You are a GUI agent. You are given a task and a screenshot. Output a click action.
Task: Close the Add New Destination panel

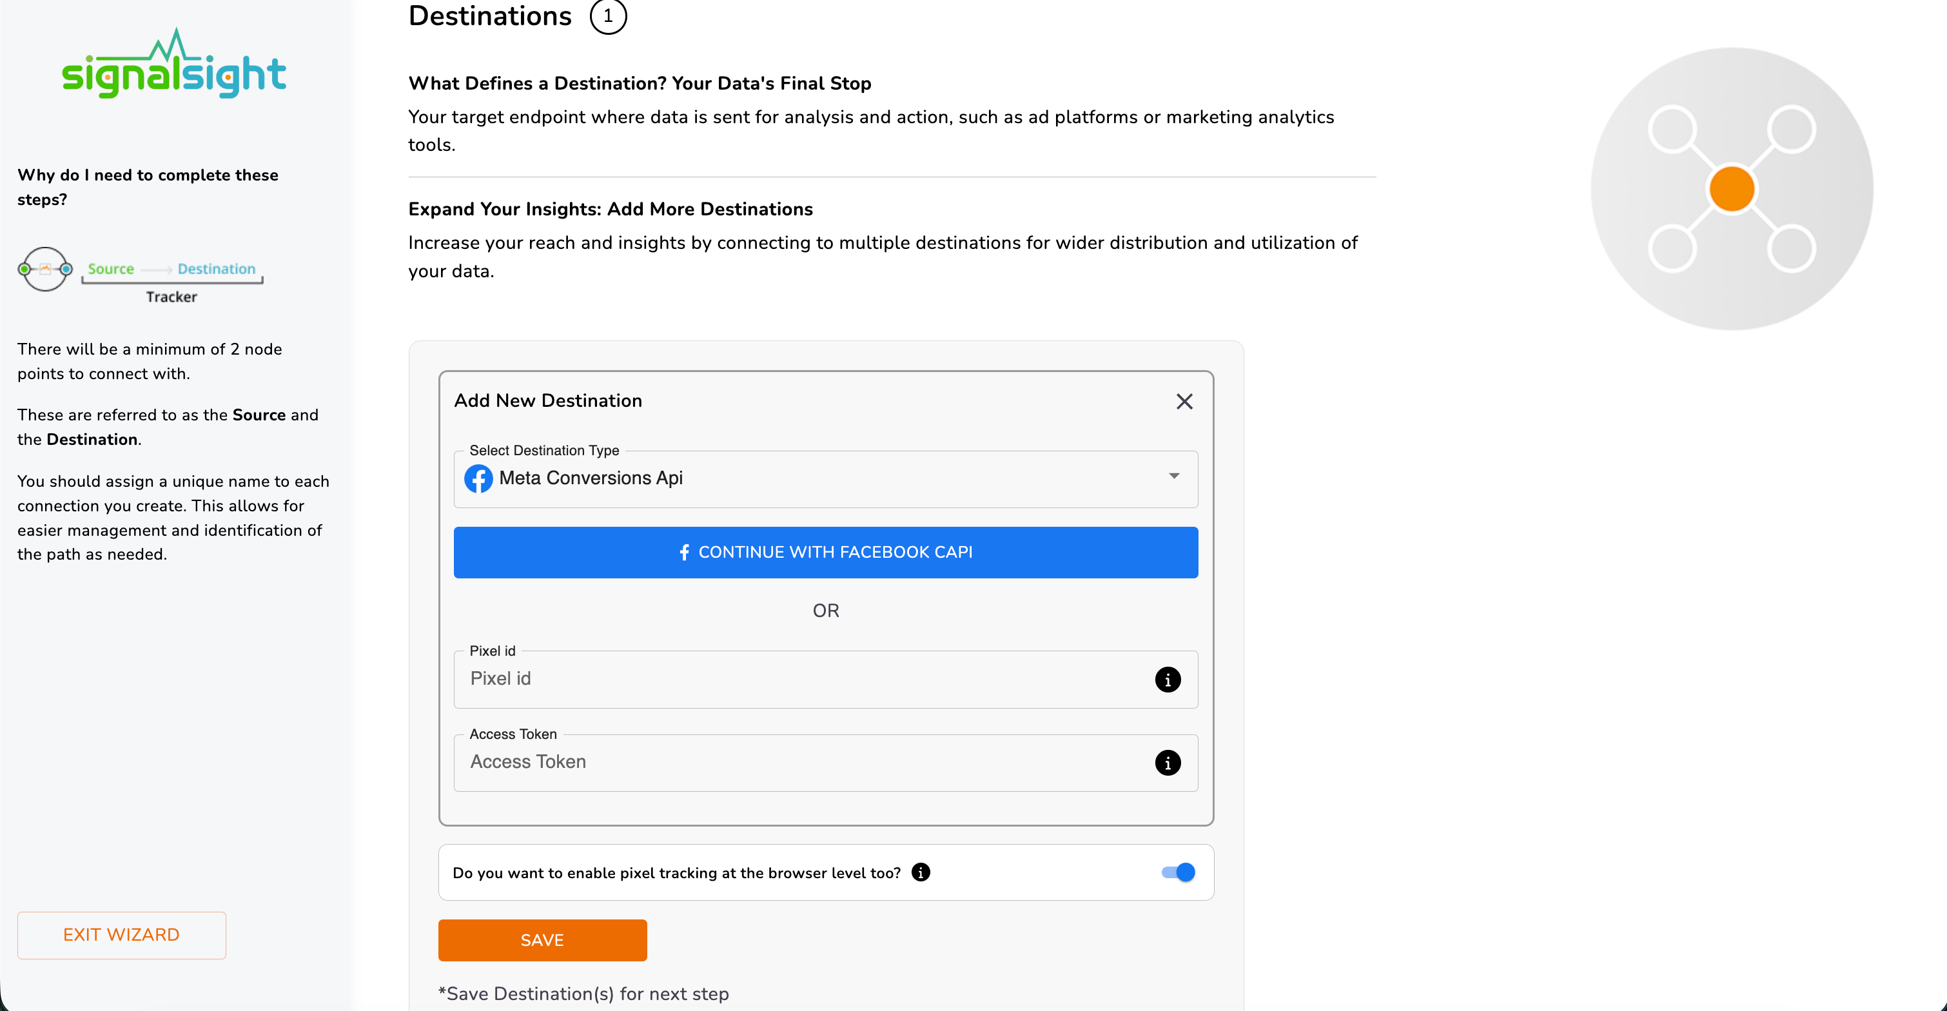1184,402
